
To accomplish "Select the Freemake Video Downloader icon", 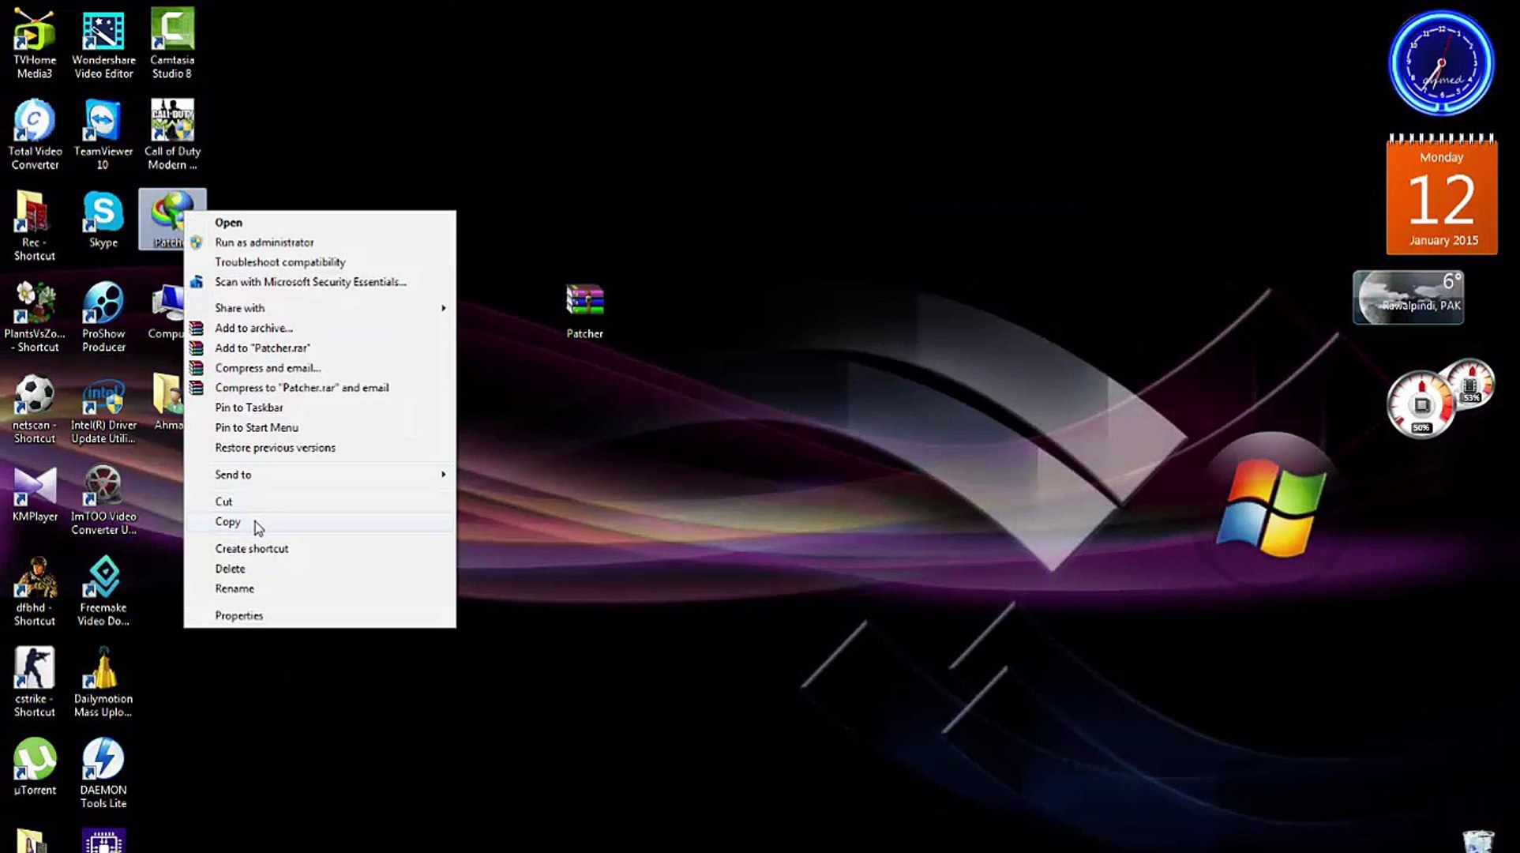I will pos(103,591).
